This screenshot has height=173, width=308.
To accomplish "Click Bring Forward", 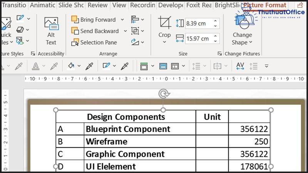I will click(94, 20).
